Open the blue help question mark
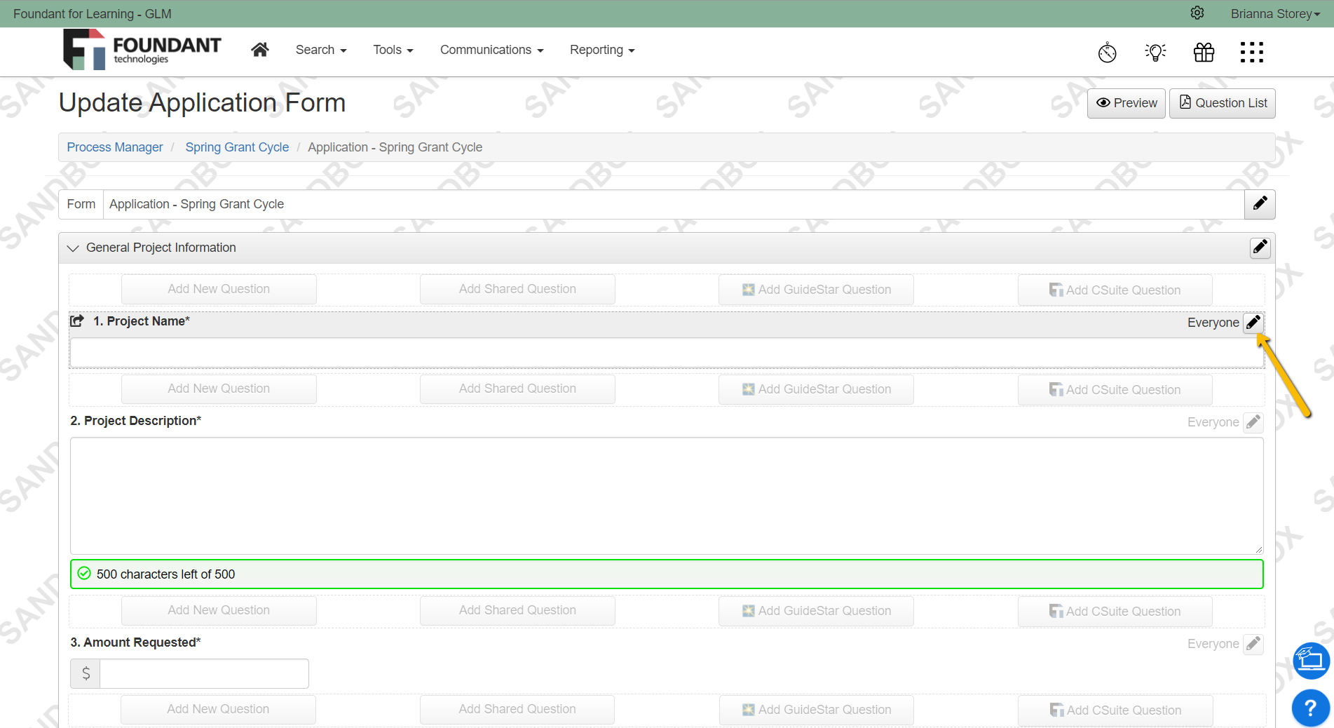1334x728 pixels. [1311, 708]
